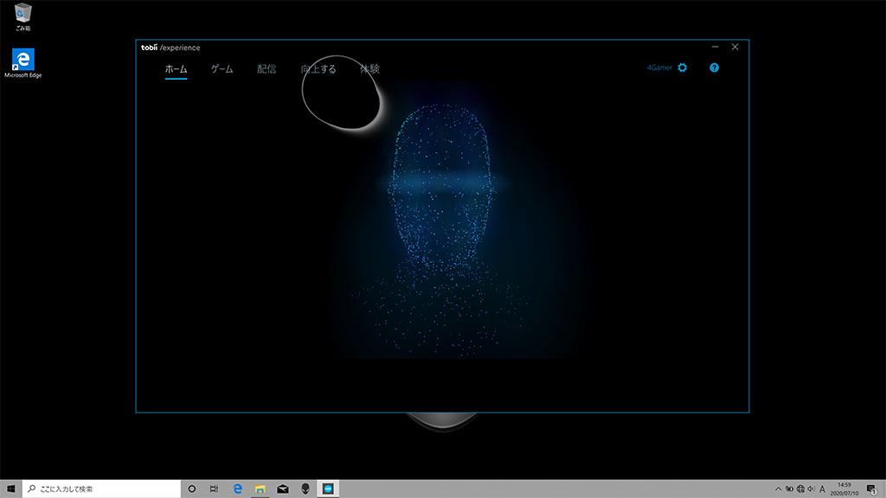Click the volume speaker tray icon

(x=811, y=488)
